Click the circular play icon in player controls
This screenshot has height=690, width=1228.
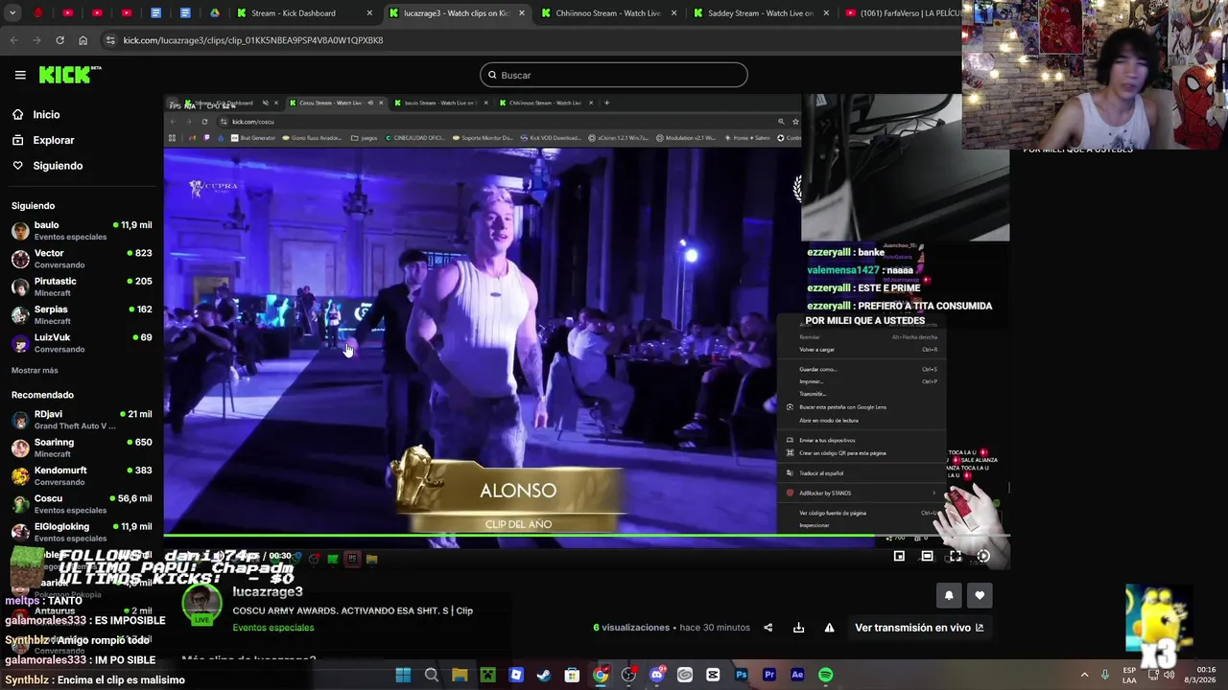click(983, 556)
